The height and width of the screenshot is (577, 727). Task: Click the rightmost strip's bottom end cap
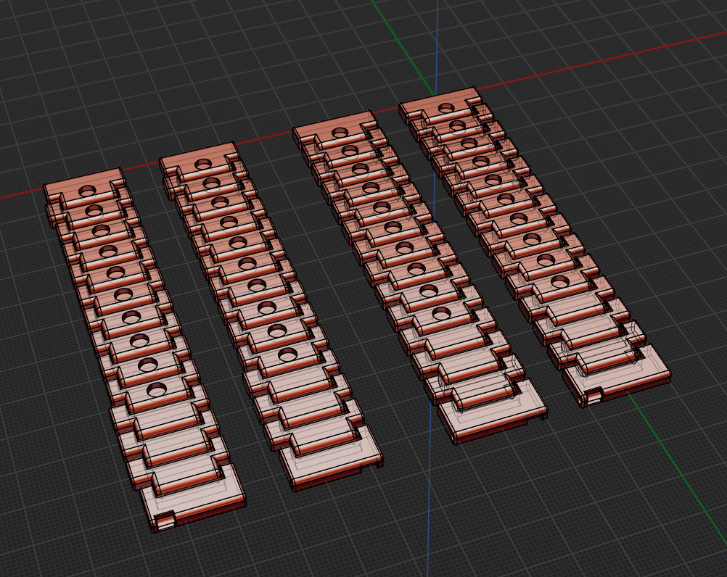click(617, 375)
